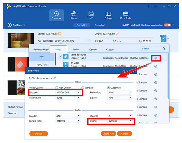The image size is (182, 143).
Task: Edit profile name with pencil icon
Action: click(x=55, y=78)
